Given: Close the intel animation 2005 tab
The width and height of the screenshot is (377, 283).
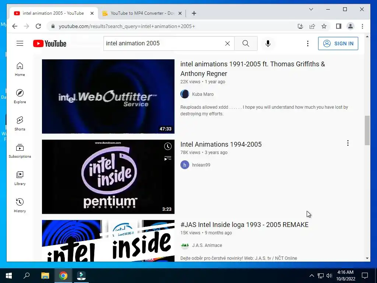Looking at the screenshot, I should pyautogui.click(x=92, y=13).
